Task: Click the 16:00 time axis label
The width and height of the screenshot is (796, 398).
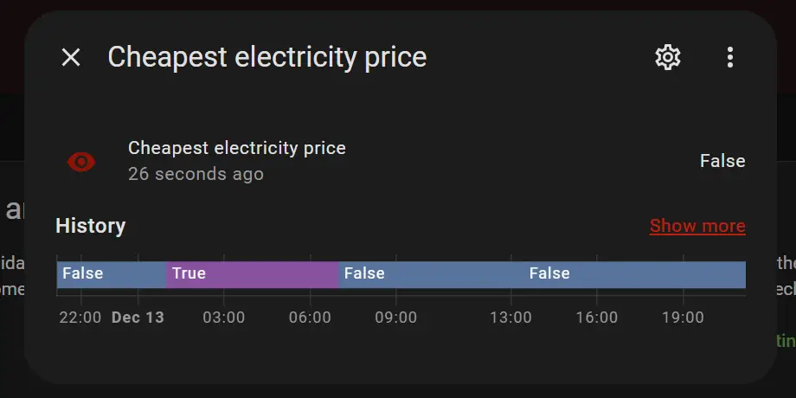Action: [x=597, y=318]
